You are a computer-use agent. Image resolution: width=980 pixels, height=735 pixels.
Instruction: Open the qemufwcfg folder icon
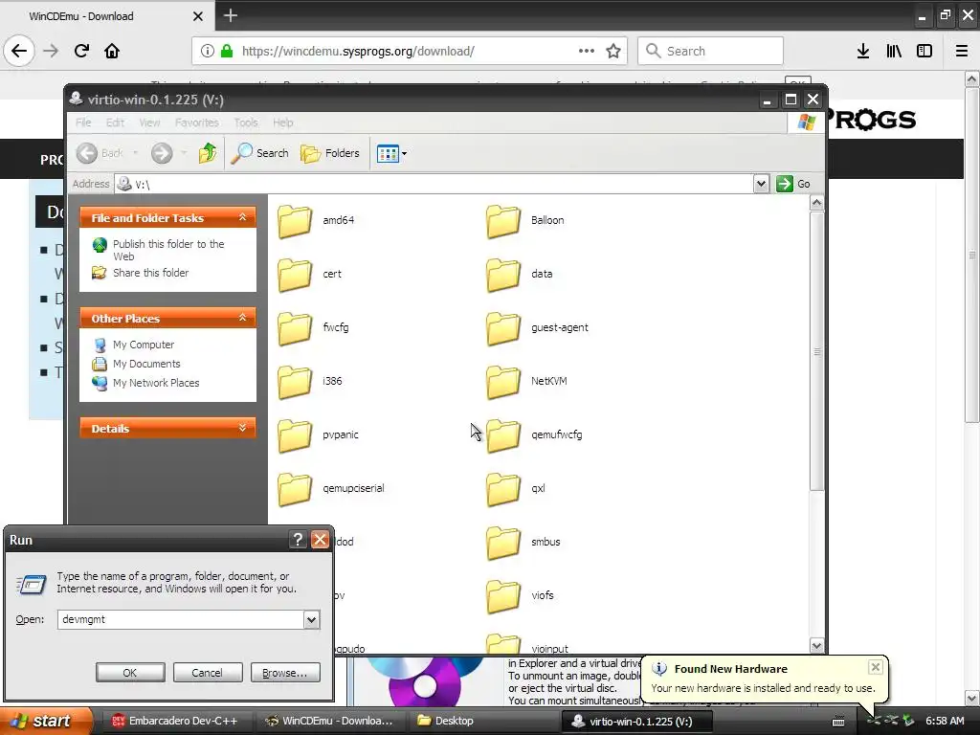coord(503,435)
